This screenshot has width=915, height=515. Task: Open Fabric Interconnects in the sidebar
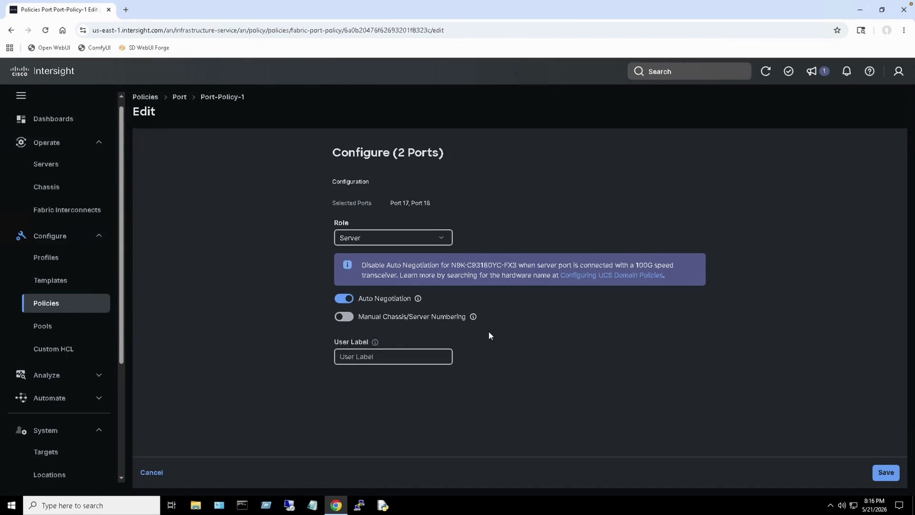[x=67, y=210]
